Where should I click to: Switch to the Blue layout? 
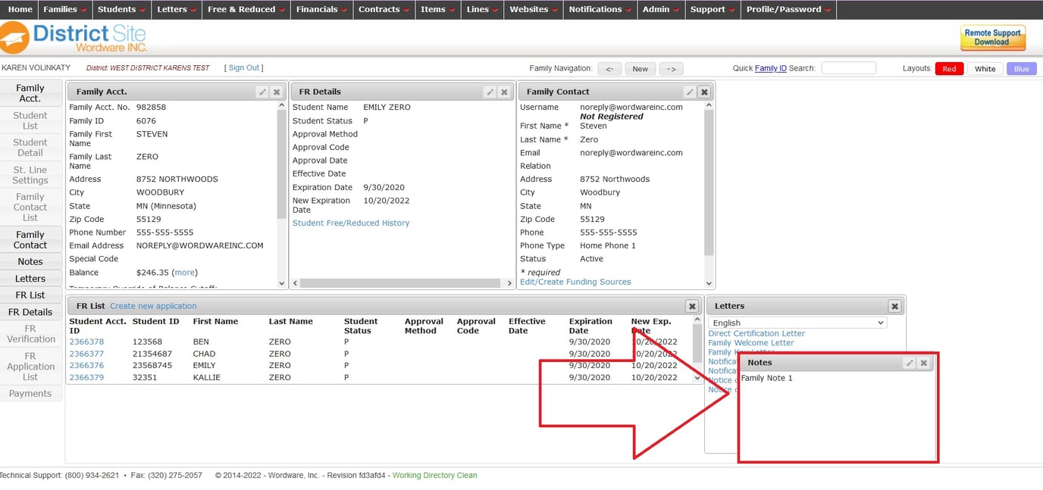tap(1021, 69)
